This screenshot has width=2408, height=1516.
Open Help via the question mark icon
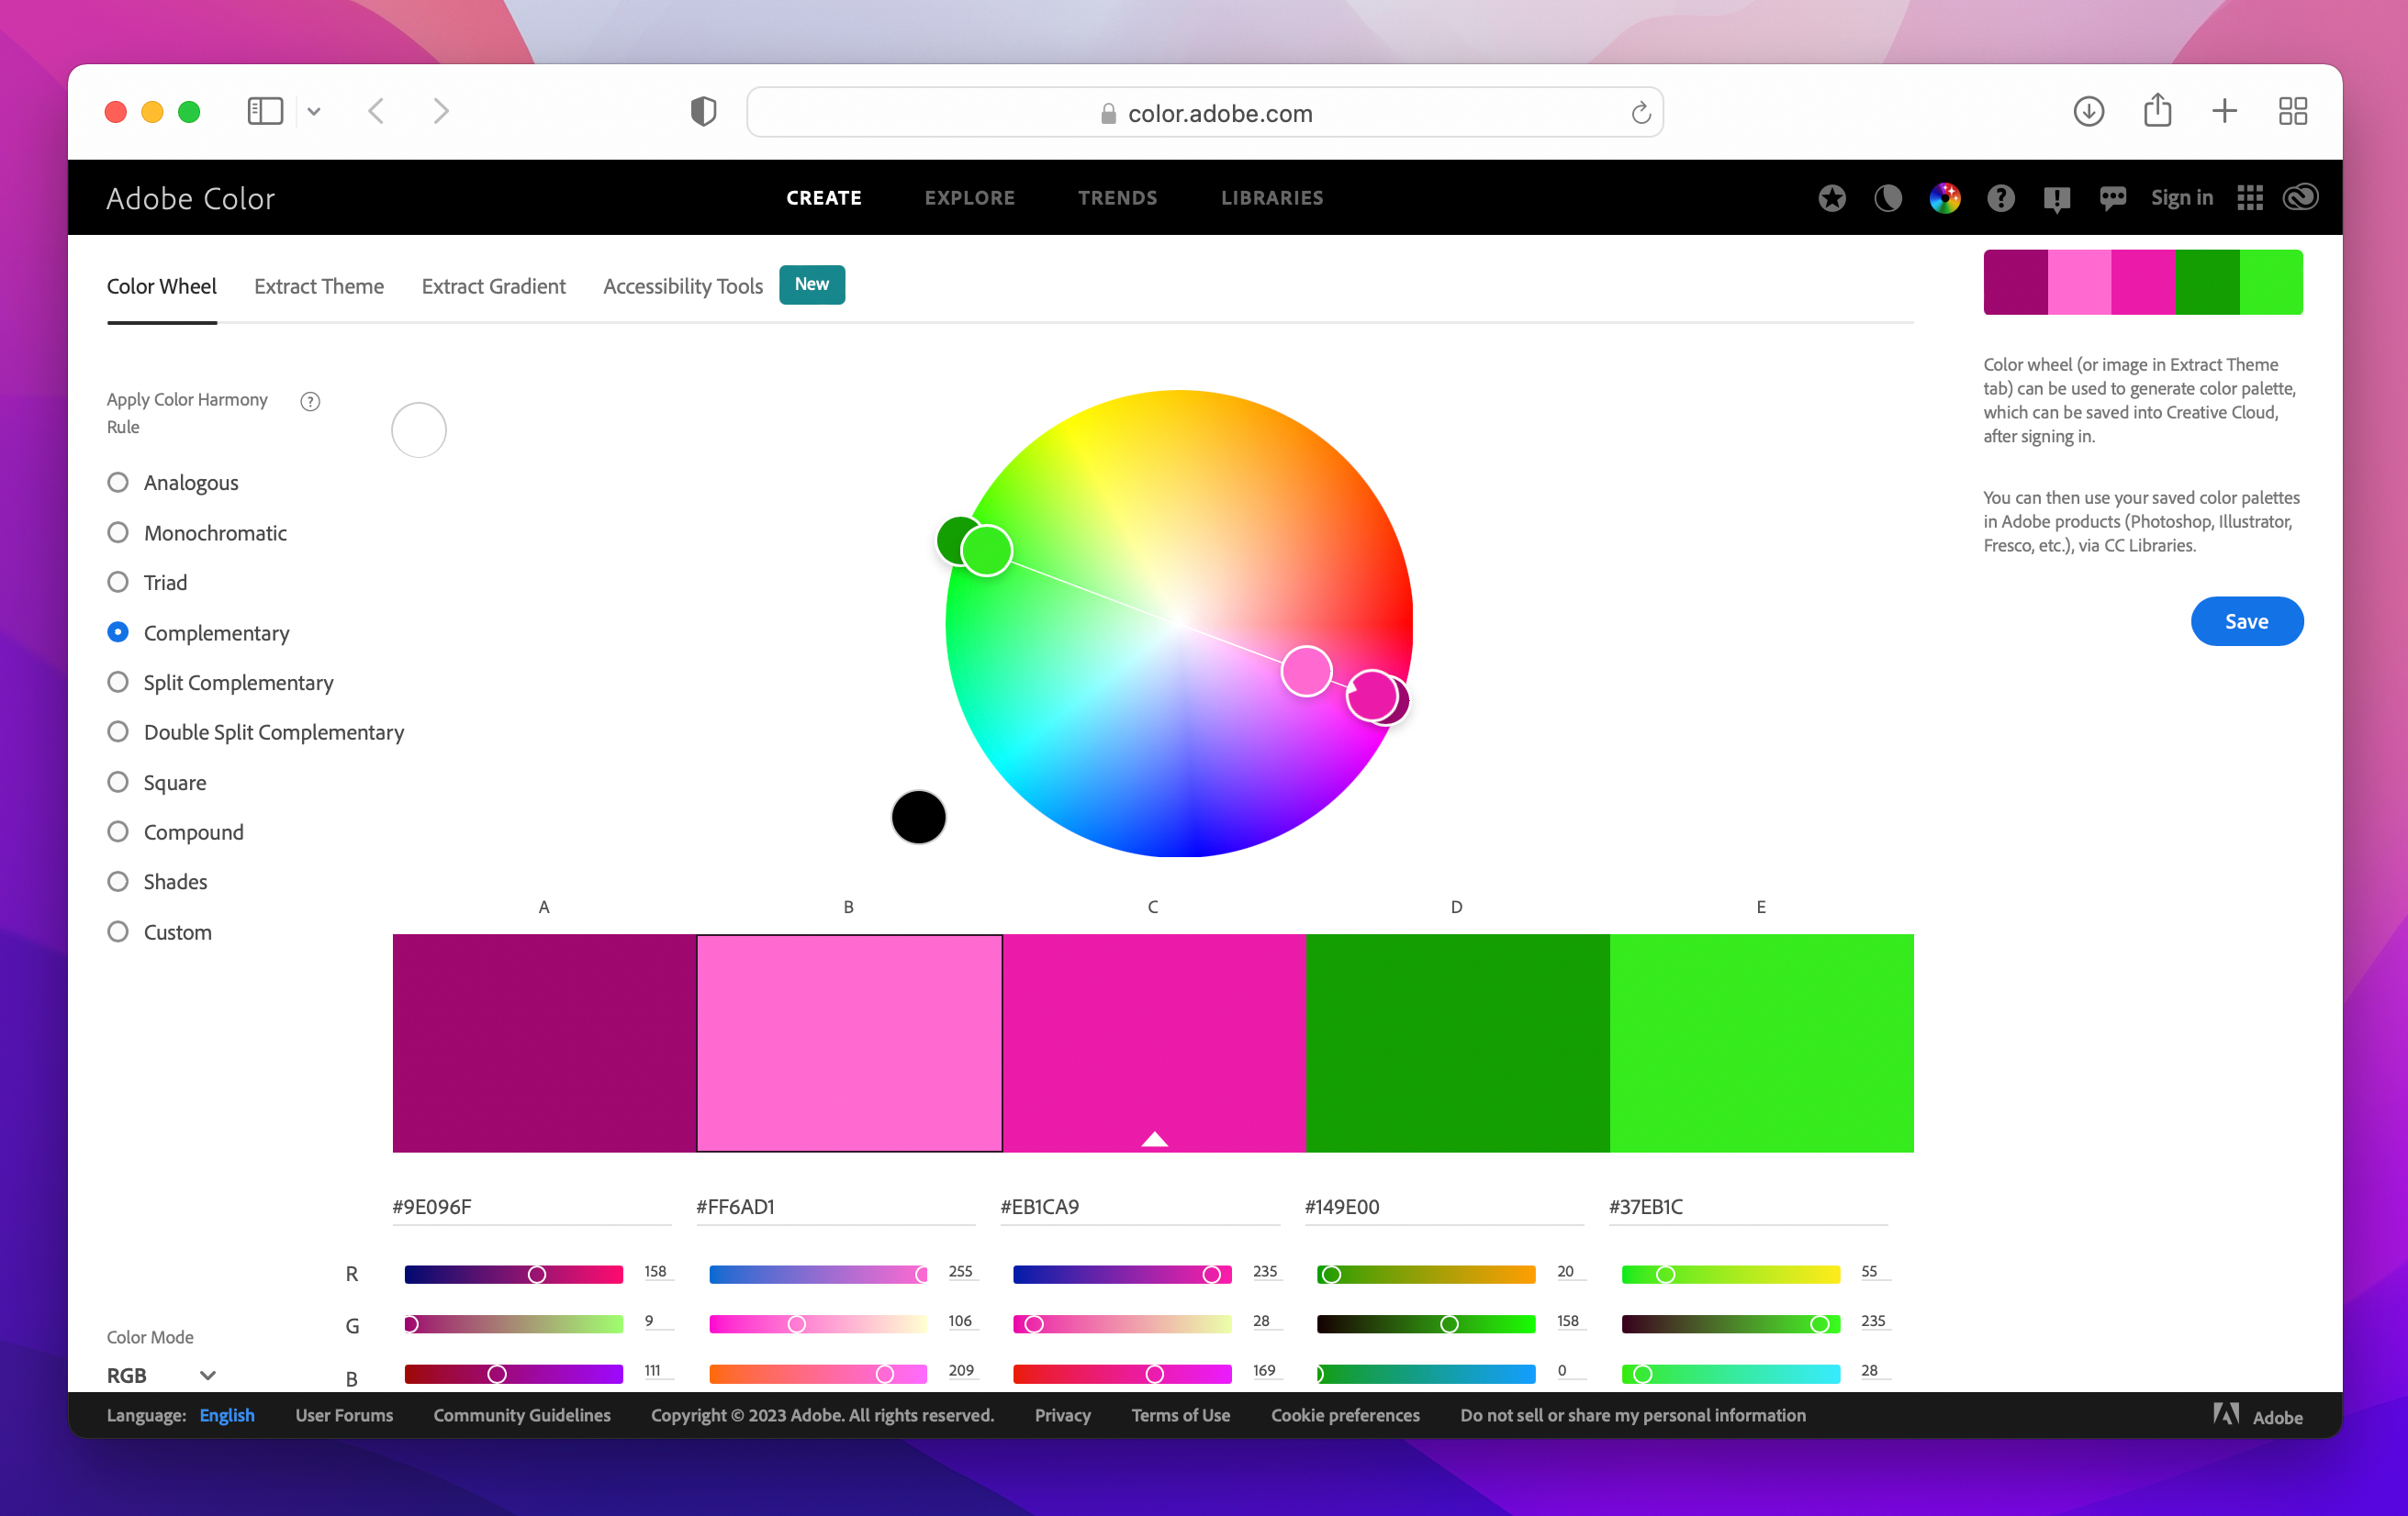pyautogui.click(x=2001, y=197)
